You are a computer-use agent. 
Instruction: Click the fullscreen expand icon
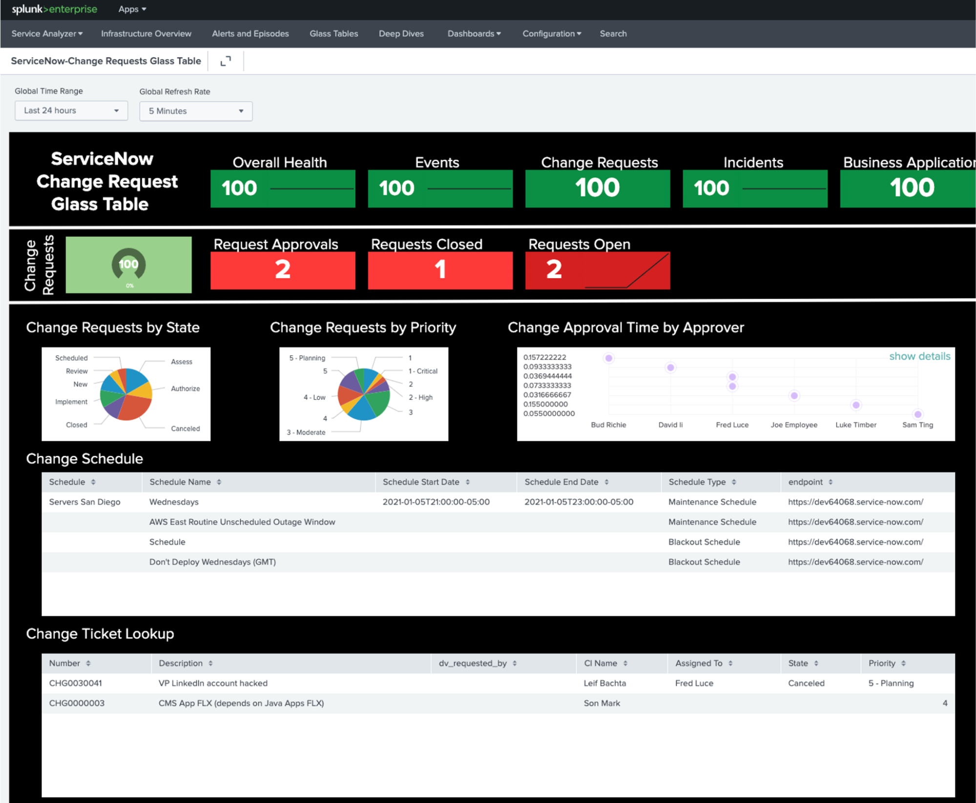[226, 61]
